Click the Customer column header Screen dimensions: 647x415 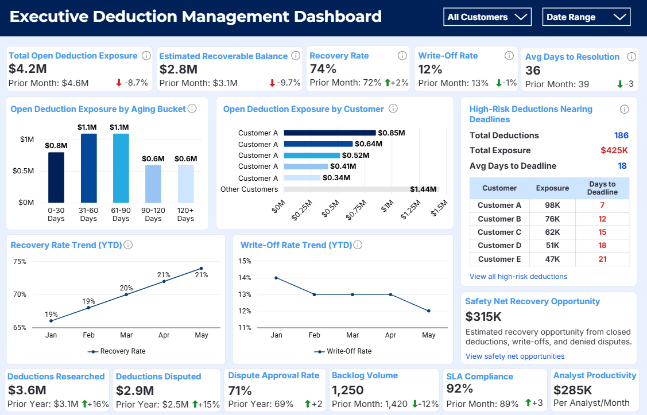coord(499,188)
